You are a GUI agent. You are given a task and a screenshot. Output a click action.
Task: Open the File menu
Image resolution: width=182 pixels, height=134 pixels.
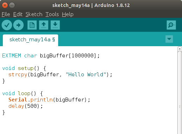tap(6, 14)
